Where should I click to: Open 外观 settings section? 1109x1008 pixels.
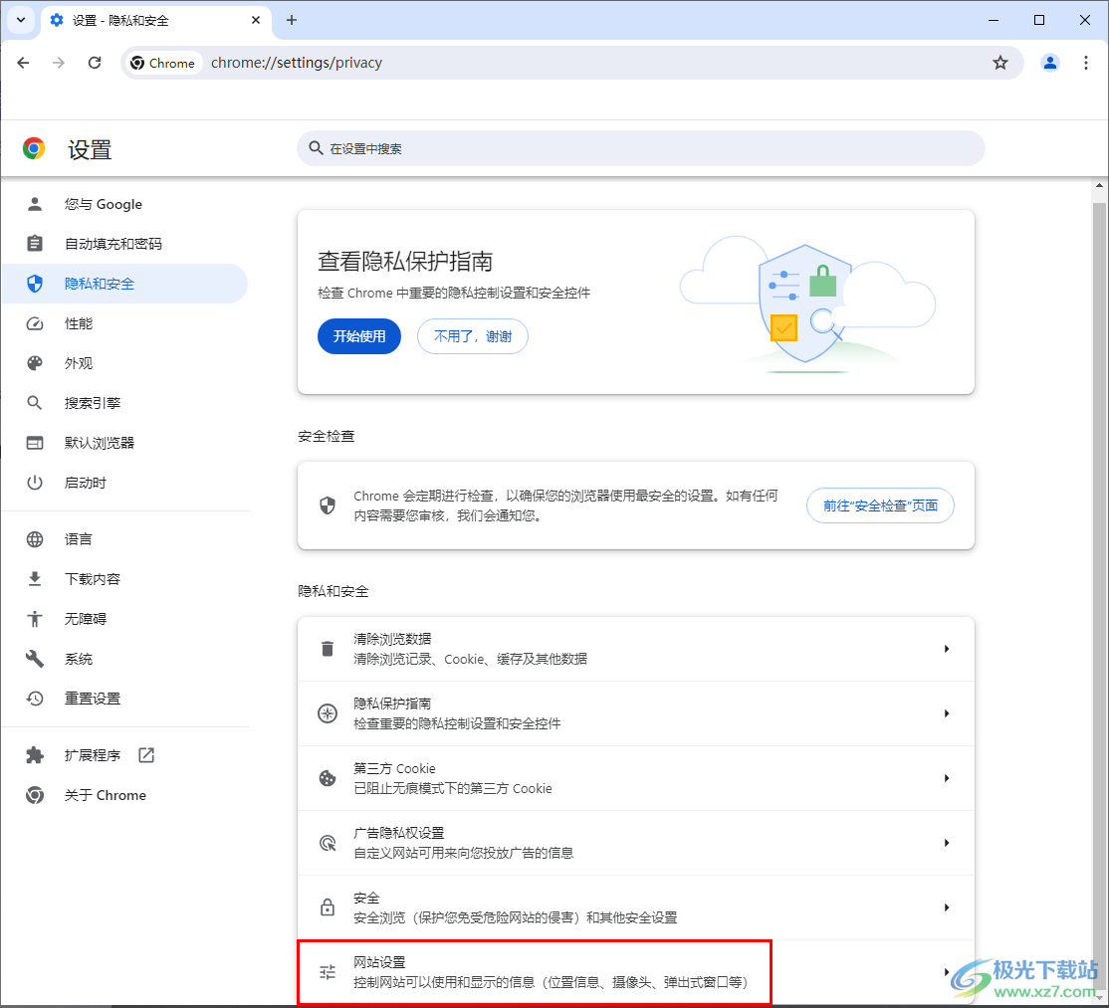pyautogui.click(x=125, y=363)
